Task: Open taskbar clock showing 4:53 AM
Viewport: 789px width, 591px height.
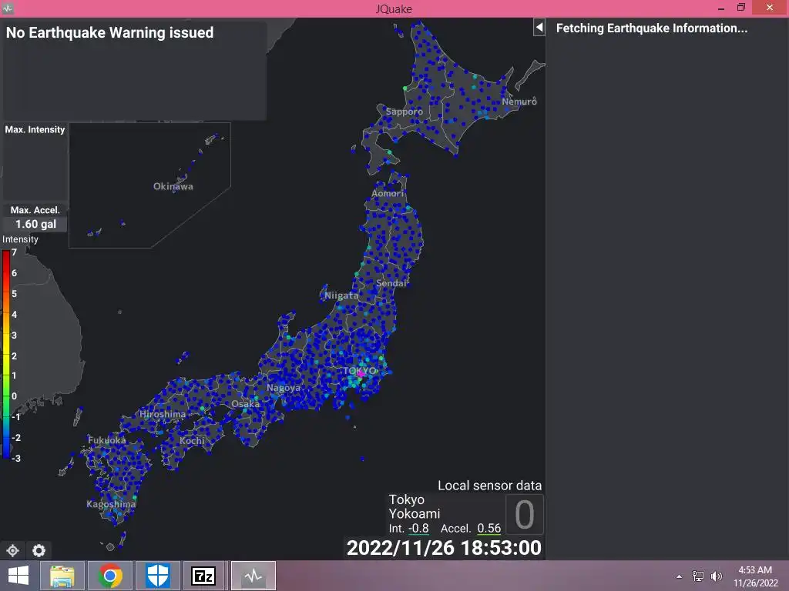Action: coord(755,576)
